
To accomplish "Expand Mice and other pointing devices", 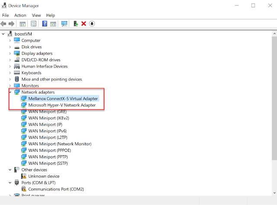I will click(10, 79).
